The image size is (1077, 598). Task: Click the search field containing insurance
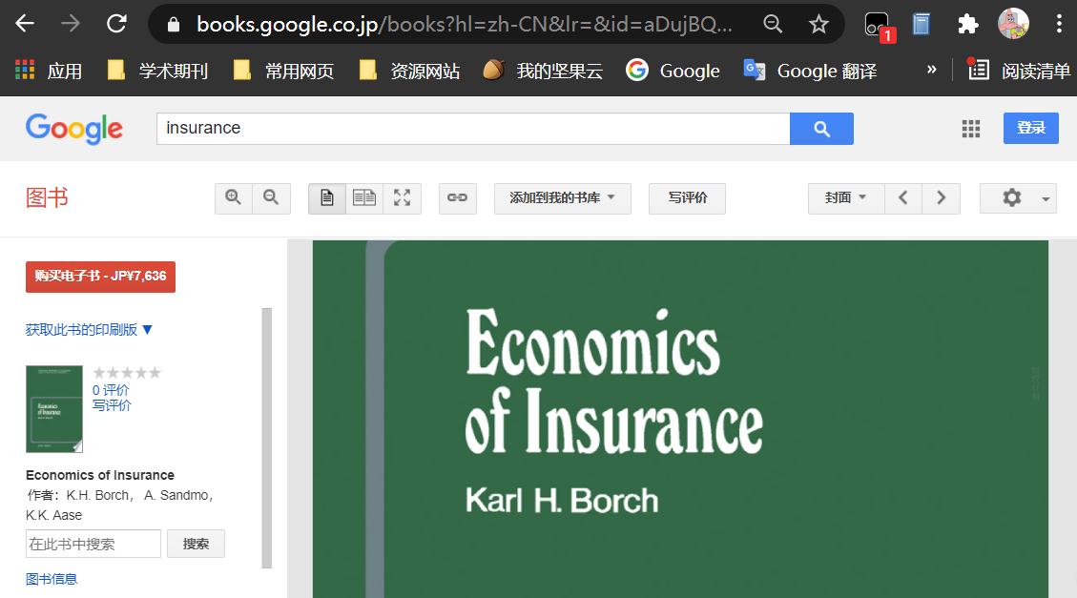click(473, 129)
